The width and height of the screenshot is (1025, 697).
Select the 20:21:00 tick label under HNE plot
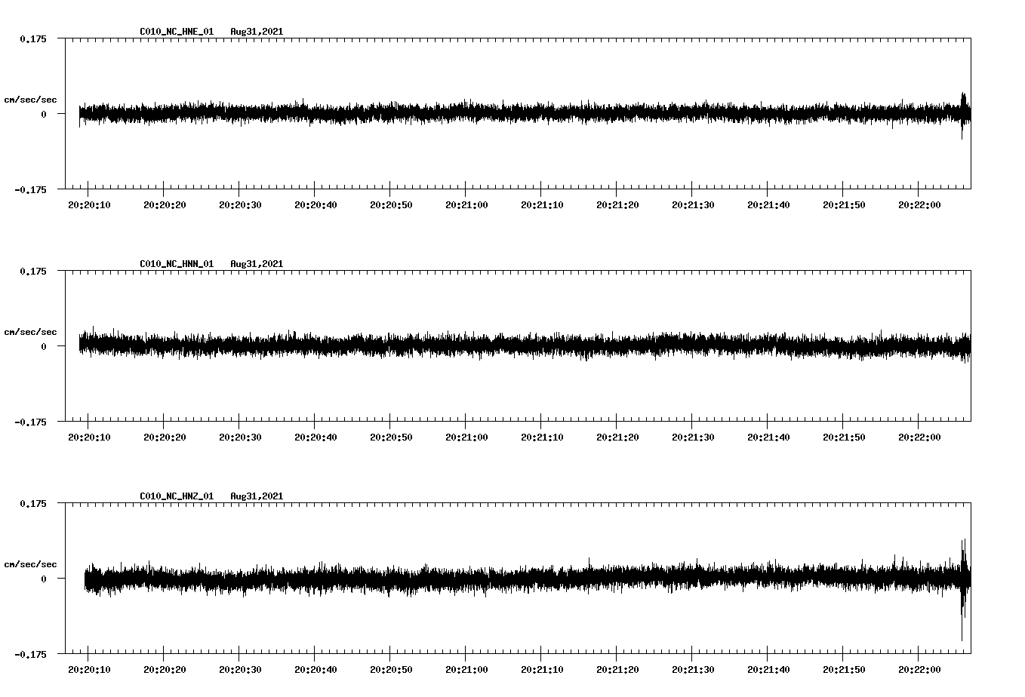click(x=466, y=205)
